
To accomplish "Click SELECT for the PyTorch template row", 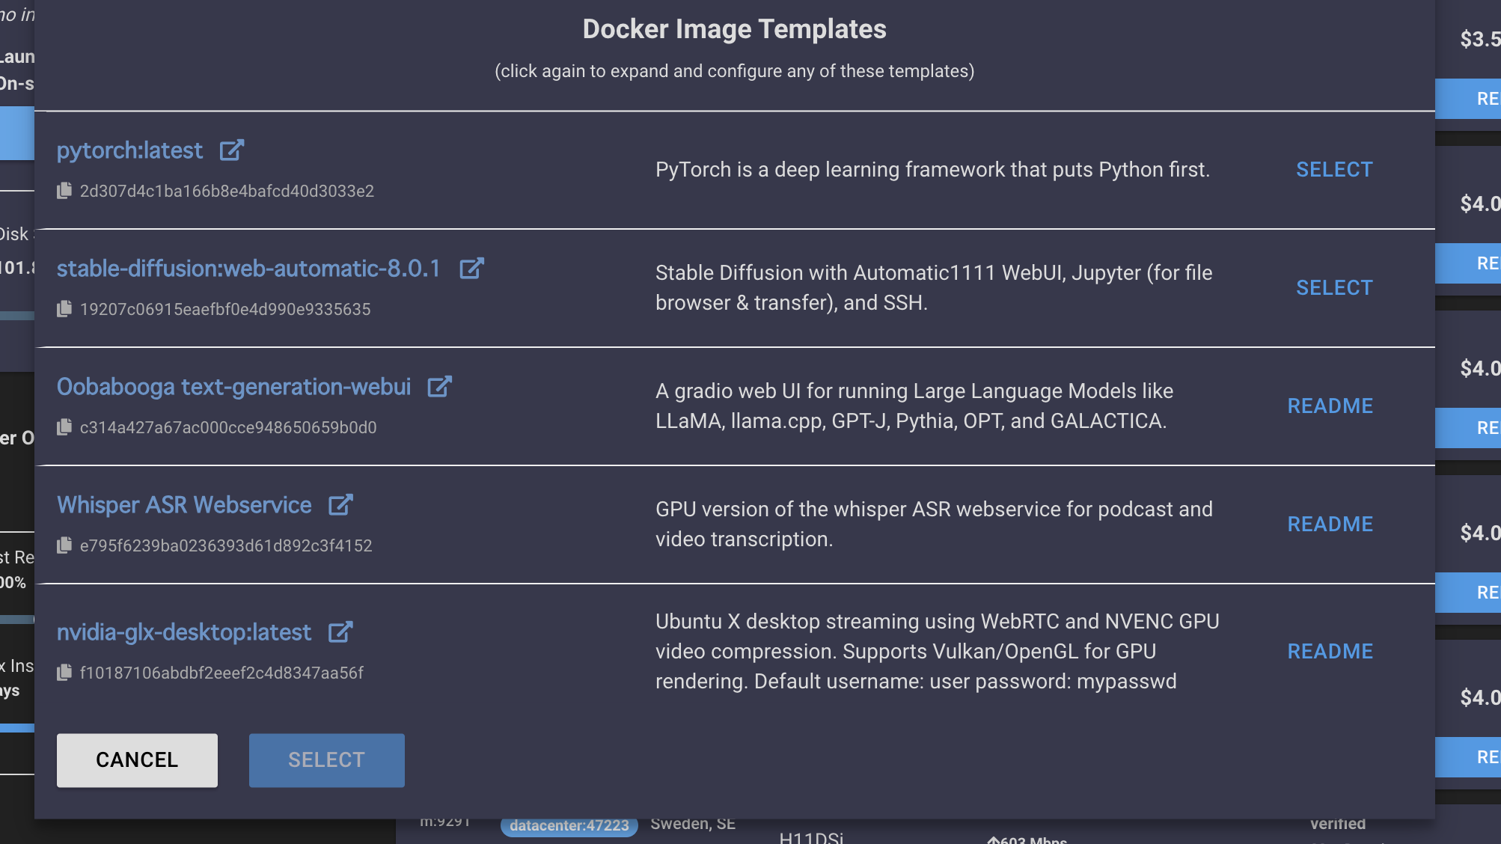I will pos(1334,170).
